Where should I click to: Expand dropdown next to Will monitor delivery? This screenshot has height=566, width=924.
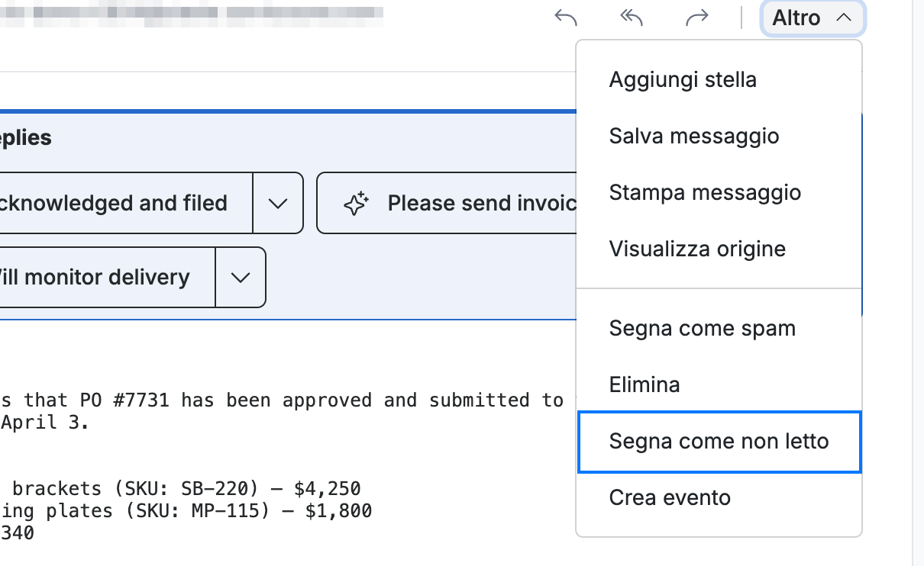pos(241,278)
